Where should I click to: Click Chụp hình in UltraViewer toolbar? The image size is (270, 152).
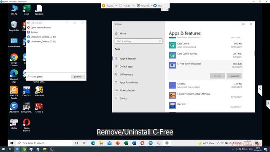click(x=143, y=5)
